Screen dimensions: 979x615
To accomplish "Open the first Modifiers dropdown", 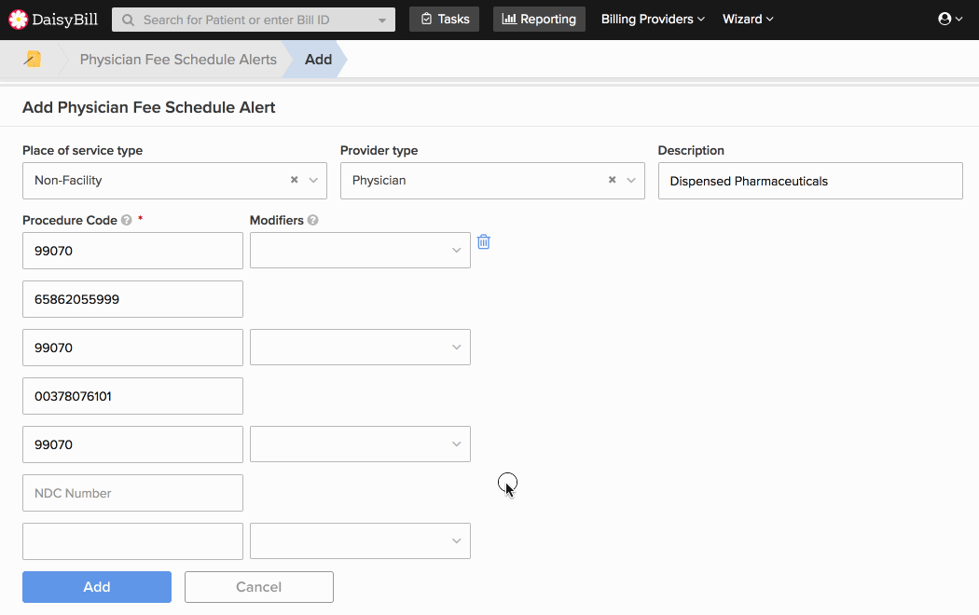I will (456, 251).
